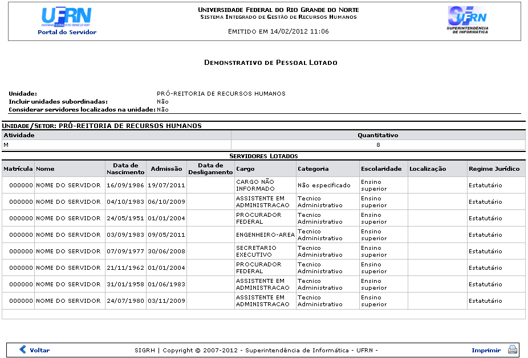Click the Data de Nascimento column header
The height and width of the screenshot is (358, 528).
coord(125,169)
